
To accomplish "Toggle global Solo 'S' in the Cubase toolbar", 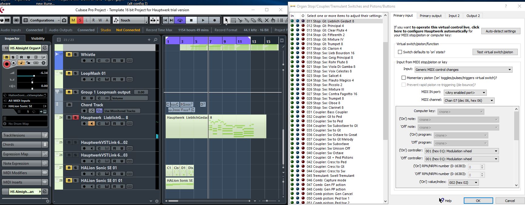I will 80,20.
